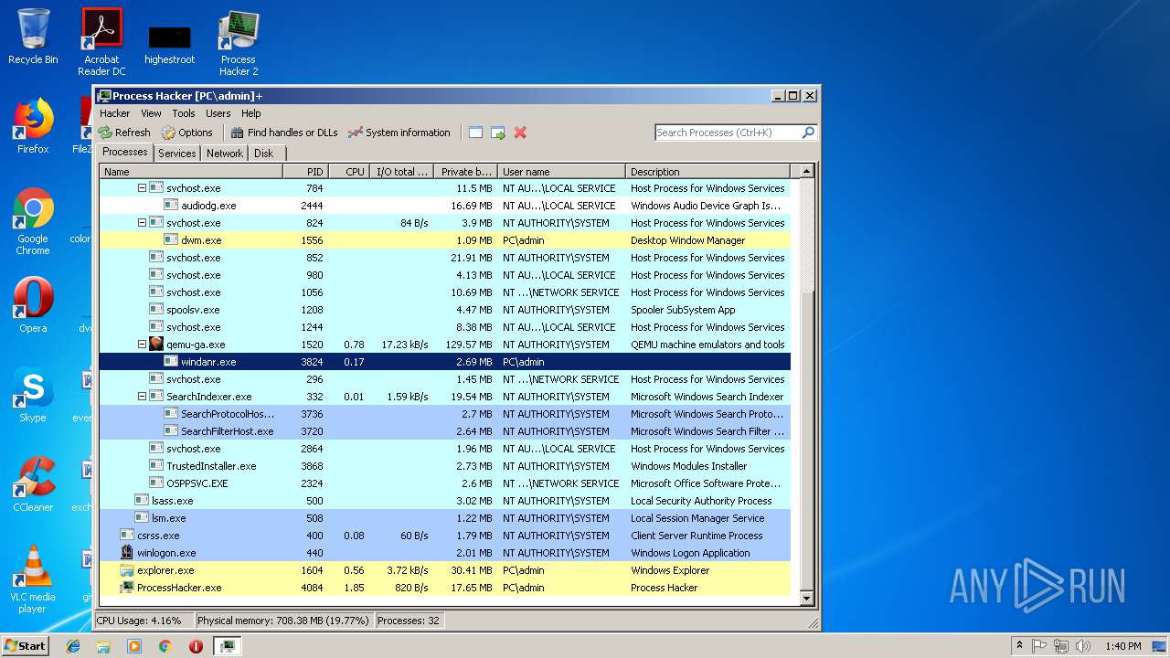Open the Options toolbar button
This screenshot has height=658, width=1170.
[x=187, y=133]
